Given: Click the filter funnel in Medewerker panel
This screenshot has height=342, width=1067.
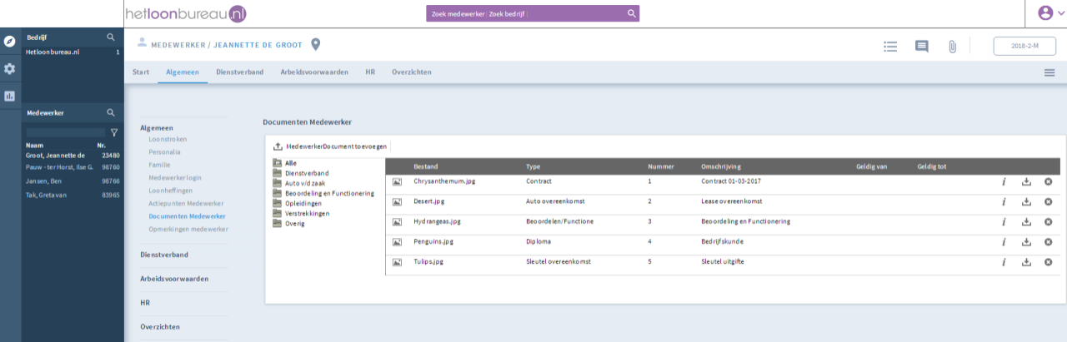Looking at the screenshot, I should (114, 132).
